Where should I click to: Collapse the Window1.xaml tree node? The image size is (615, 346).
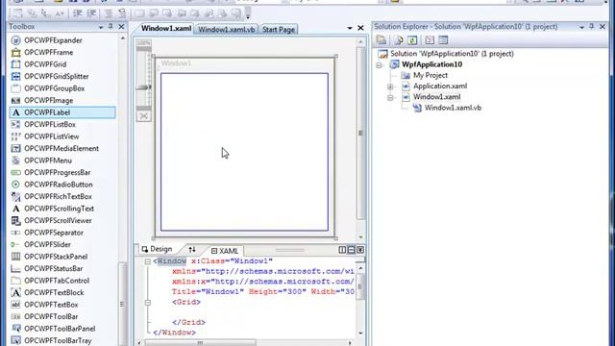pos(390,97)
